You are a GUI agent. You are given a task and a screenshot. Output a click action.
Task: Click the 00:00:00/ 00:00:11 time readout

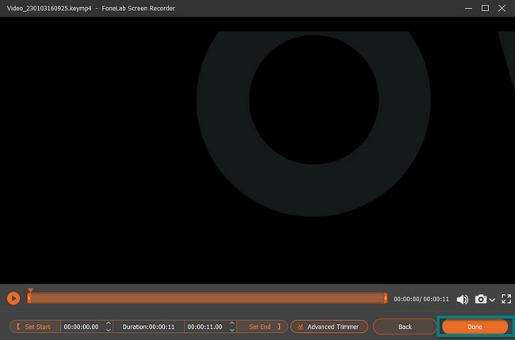(x=421, y=300)
